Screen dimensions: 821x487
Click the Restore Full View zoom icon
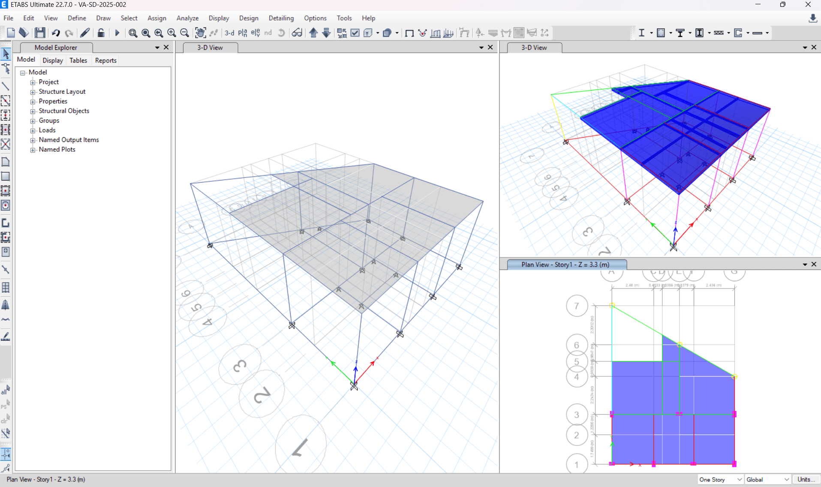[146, 33]
